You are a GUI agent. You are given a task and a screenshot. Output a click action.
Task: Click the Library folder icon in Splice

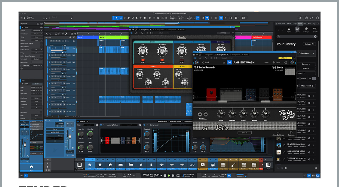[297, 29]
